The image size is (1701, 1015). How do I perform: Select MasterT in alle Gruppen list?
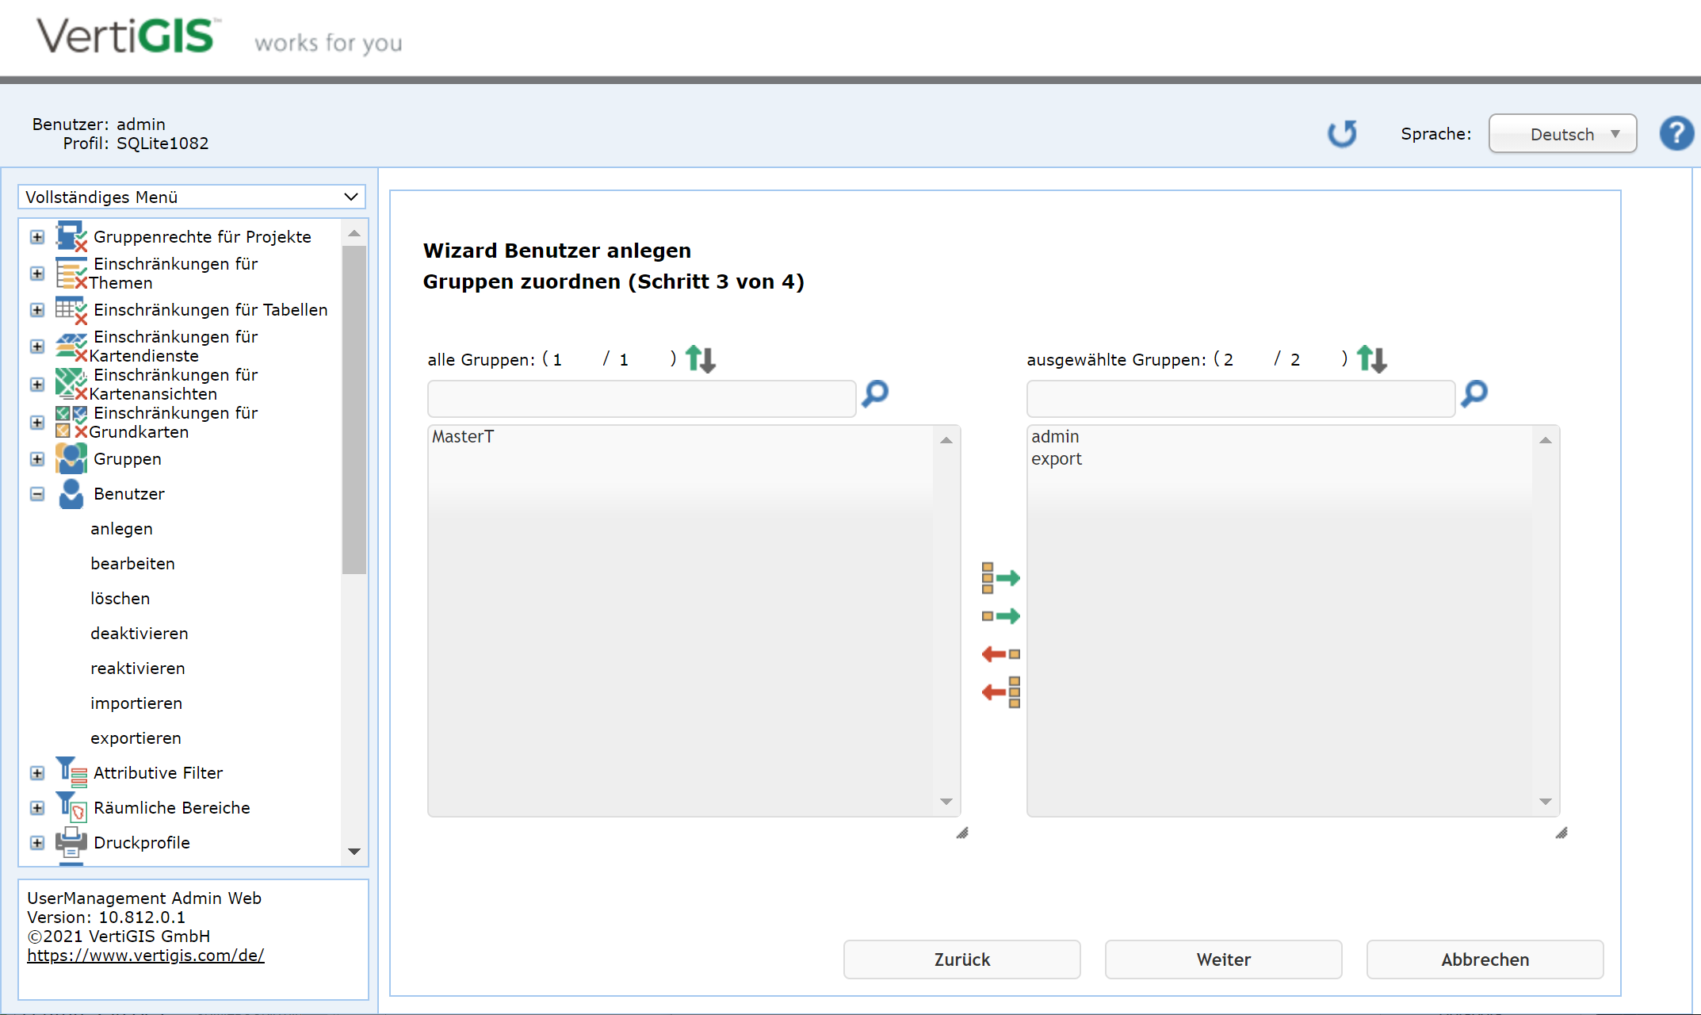(463, 437)
